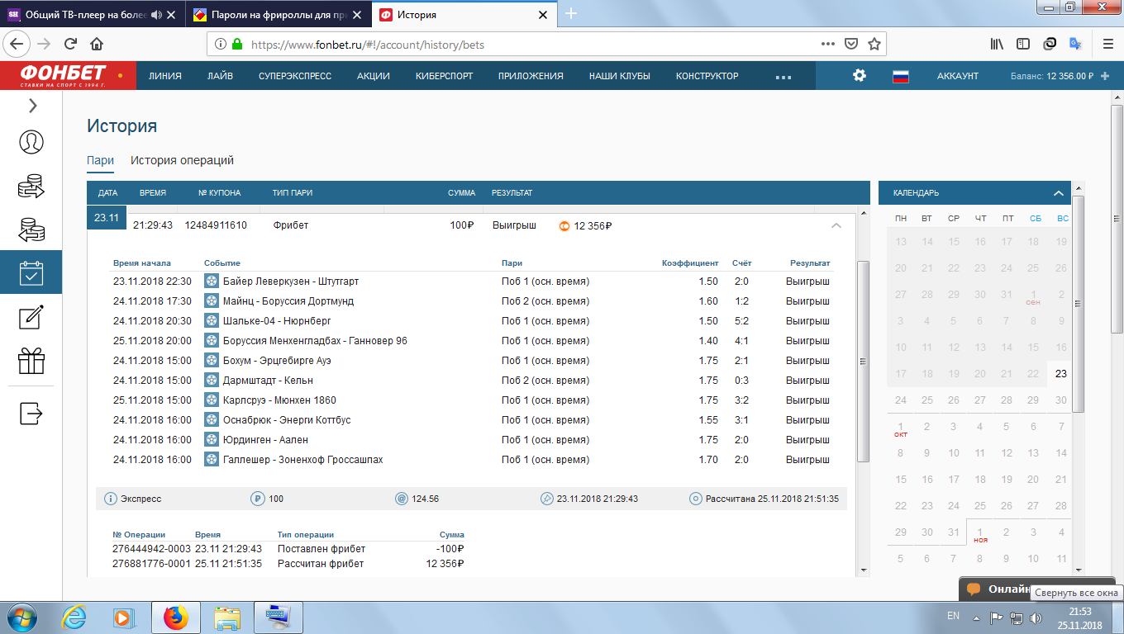Open the КОНСТРУКТОР menu item

[707, 76]
